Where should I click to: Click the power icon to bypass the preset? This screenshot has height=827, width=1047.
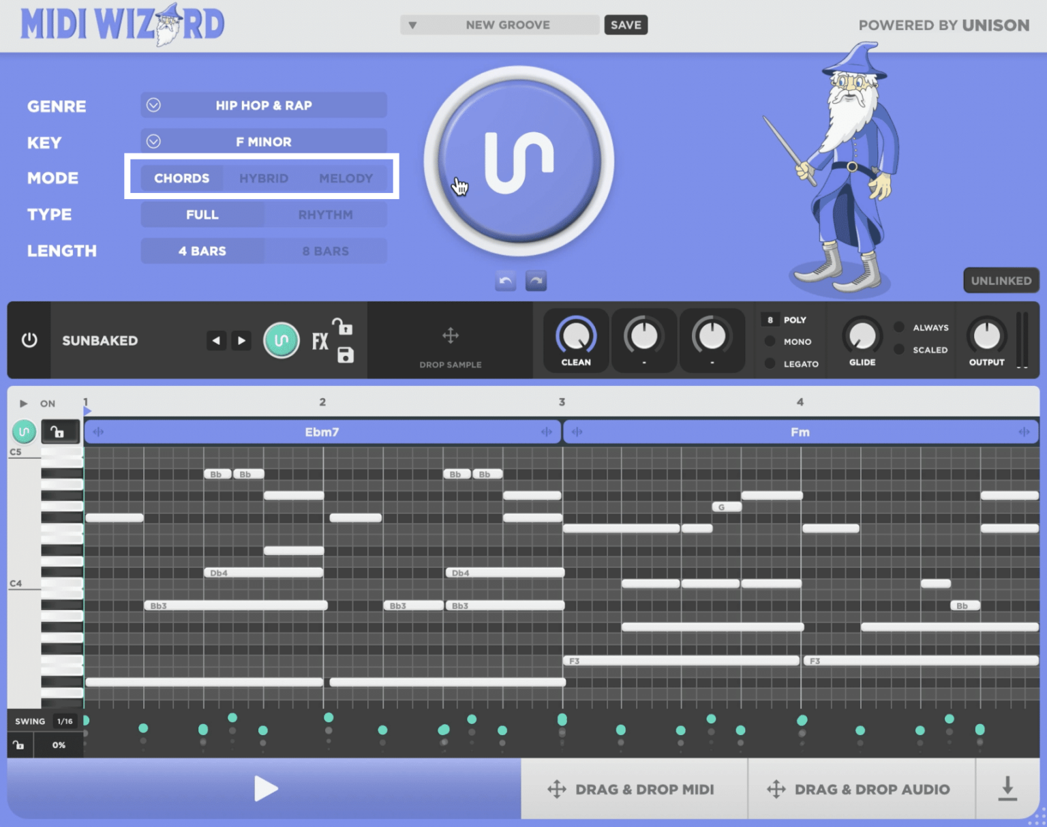coord(29,341)
